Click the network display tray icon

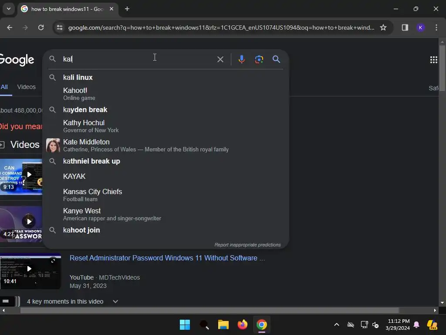[x=365, y=325]
